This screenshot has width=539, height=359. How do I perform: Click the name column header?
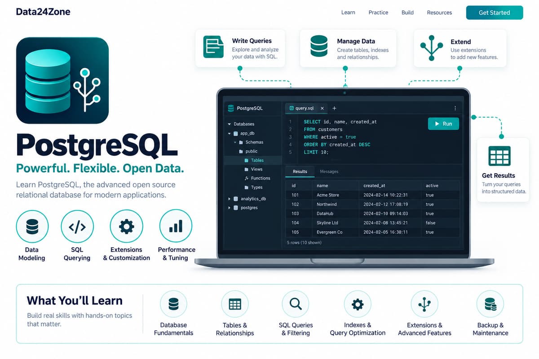pyautogui.click(x=323, y=185)
